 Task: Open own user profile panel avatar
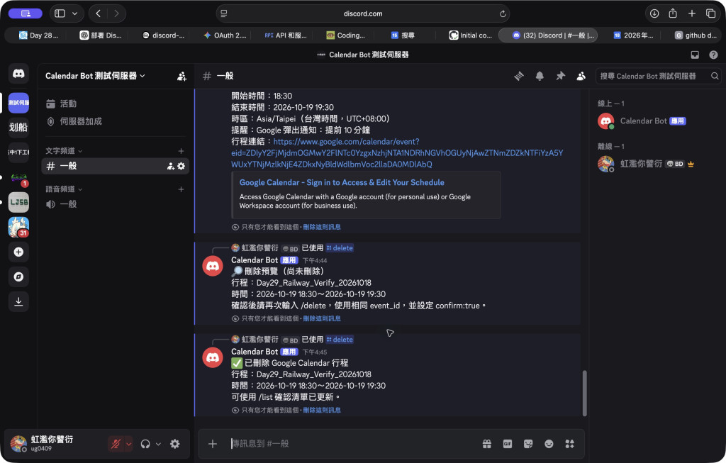[18, 444]
